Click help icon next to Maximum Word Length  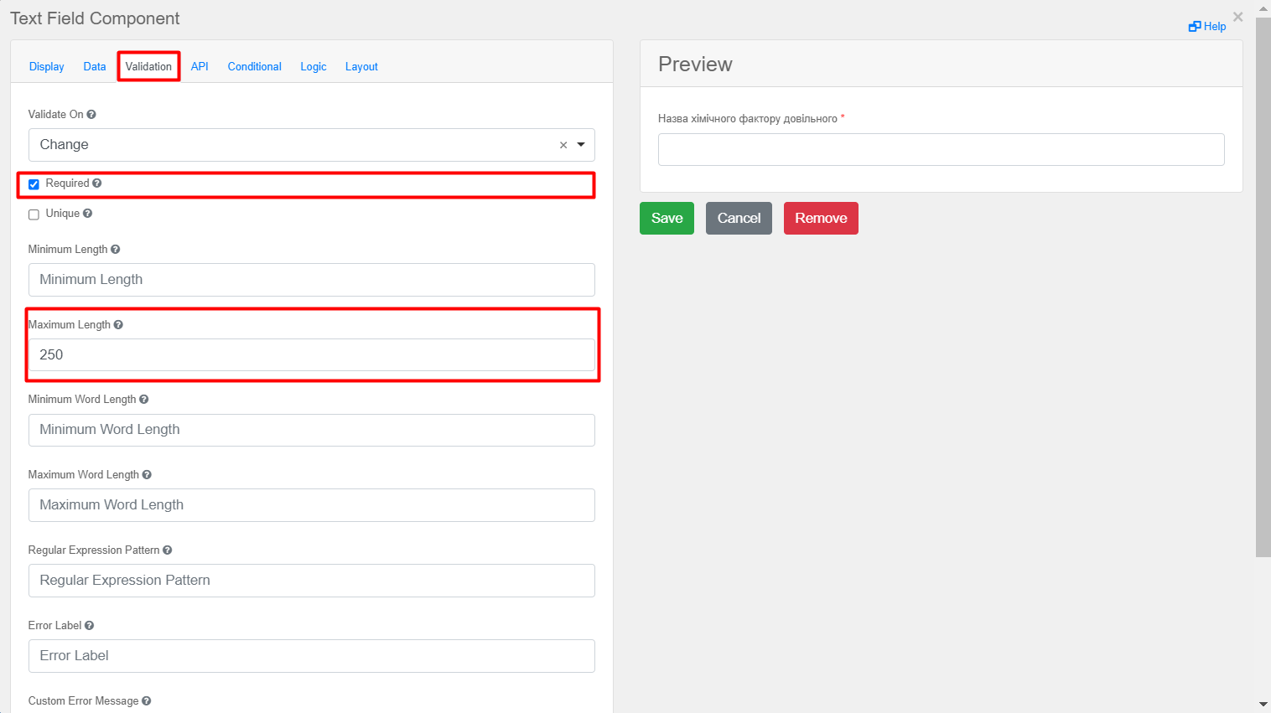point(147,475)
